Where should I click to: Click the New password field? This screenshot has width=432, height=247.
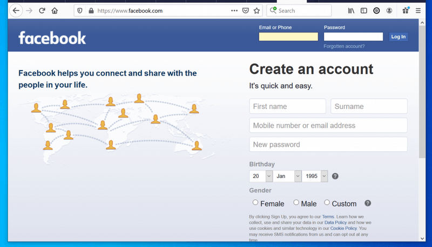pyautogui.click(x=328, y=145)
